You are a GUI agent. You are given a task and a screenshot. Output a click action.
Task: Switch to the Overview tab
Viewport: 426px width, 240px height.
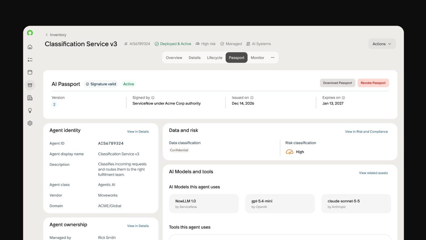click(x=174, y=58)
